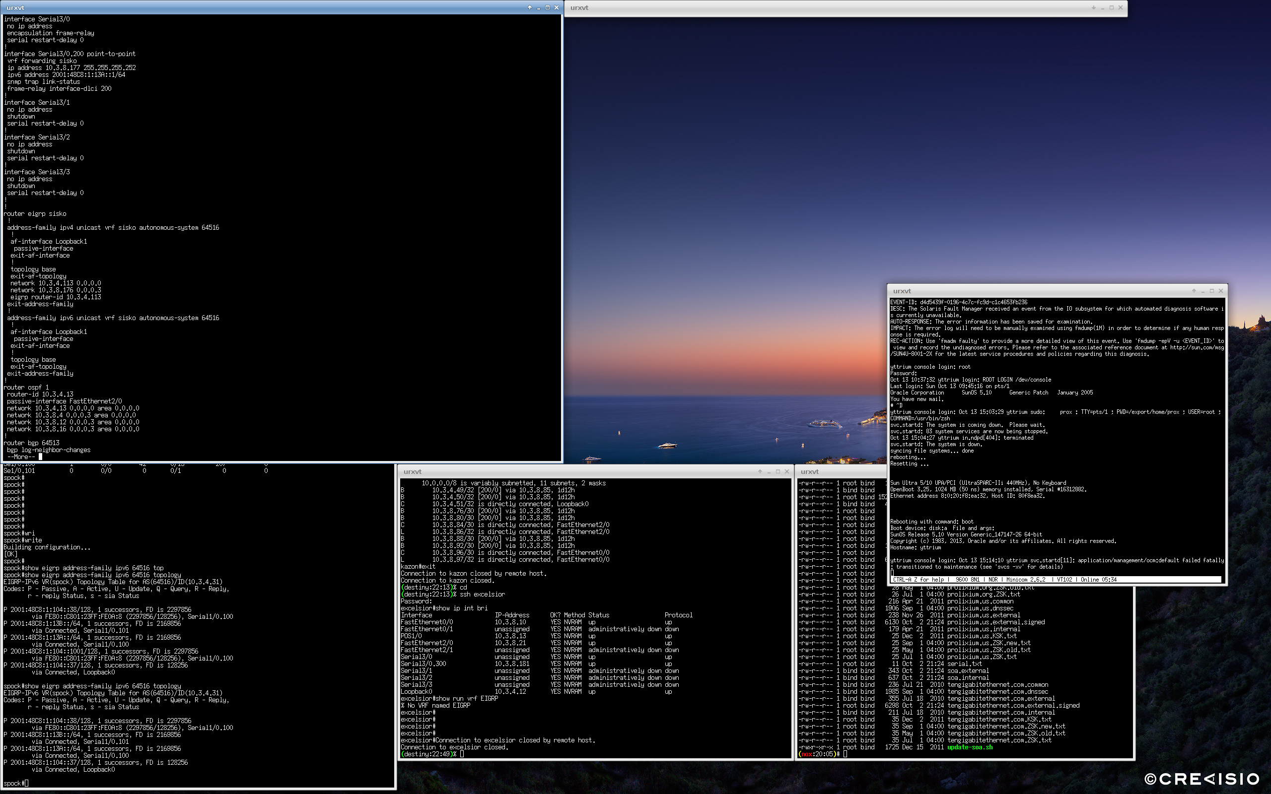
Task: Click the 'spock#write' command line
Action: coord(22,540)
